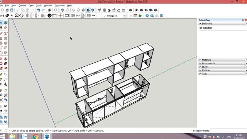Select the Move tool
This screenshot has width=247, height=139.
(1, 59)
